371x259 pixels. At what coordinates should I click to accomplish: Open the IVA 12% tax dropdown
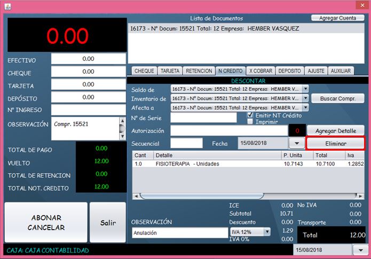[x=266, y=232]
